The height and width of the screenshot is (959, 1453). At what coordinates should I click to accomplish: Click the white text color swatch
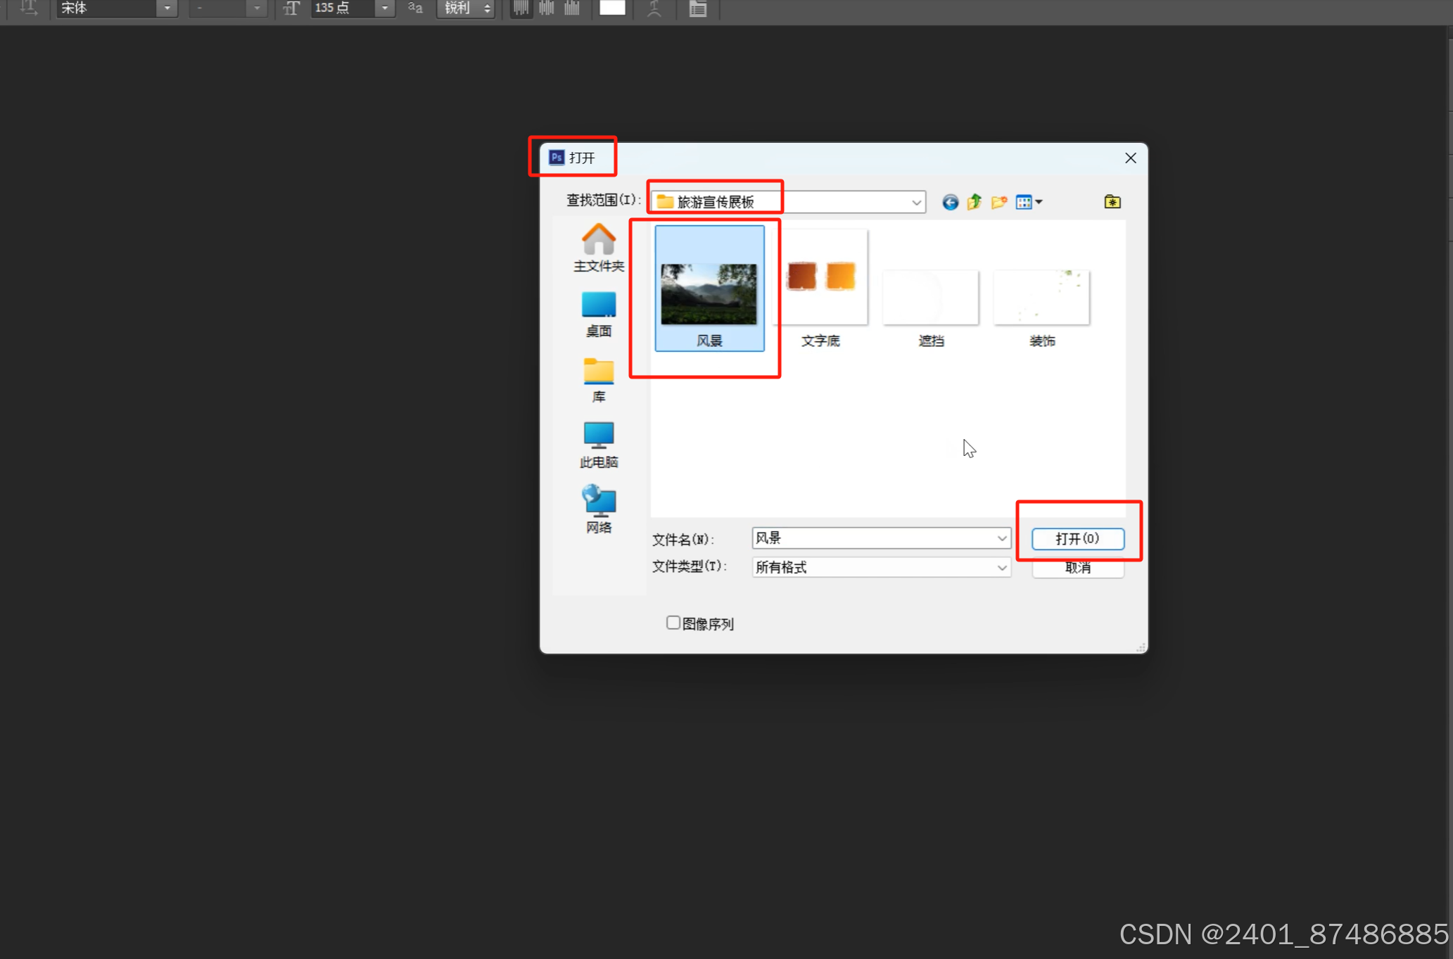(611, 8)
